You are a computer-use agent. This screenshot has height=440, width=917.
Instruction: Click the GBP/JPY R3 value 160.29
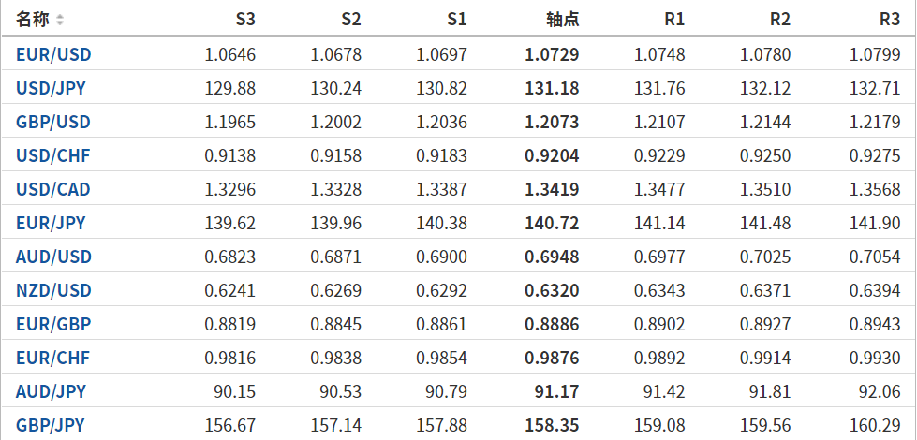(880, 426)
